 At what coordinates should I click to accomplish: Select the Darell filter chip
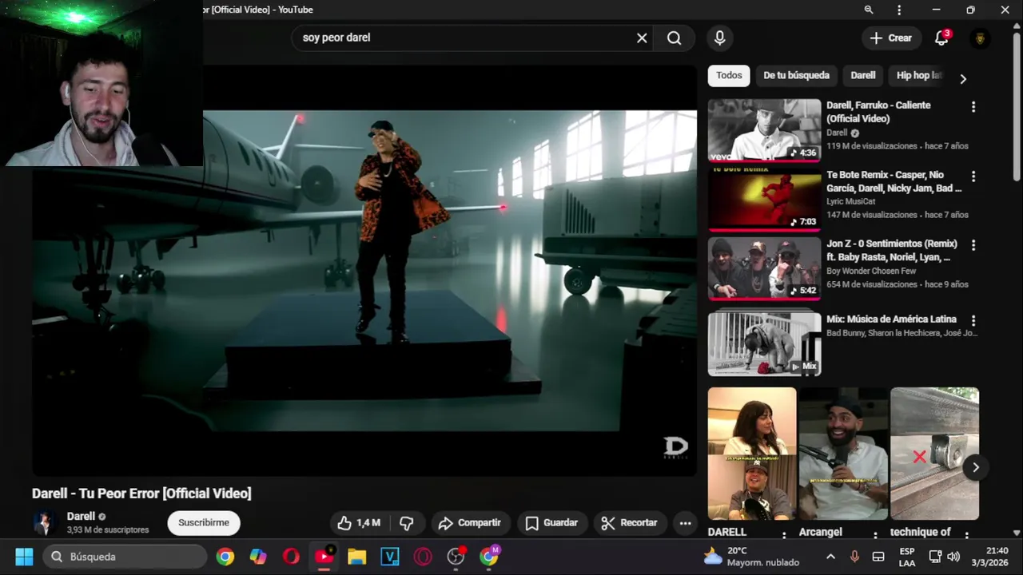pyautogui.click(x=862, y=76)
